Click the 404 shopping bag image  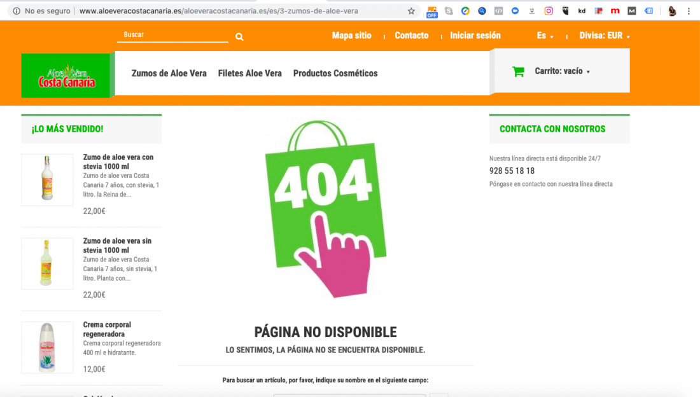click(x=325, y=209)
